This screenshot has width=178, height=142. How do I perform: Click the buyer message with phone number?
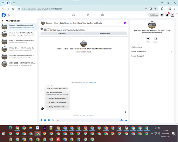(57, 89)
